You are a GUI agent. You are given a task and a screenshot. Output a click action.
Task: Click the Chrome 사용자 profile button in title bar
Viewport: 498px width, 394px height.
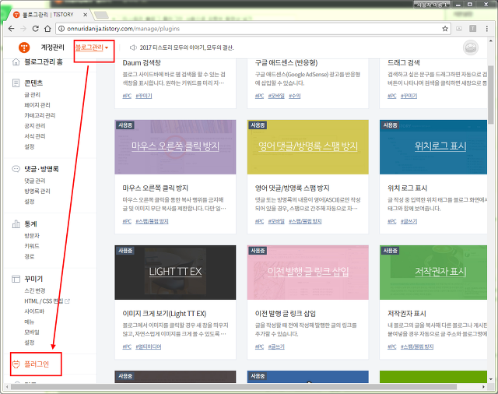click(432, 5)
